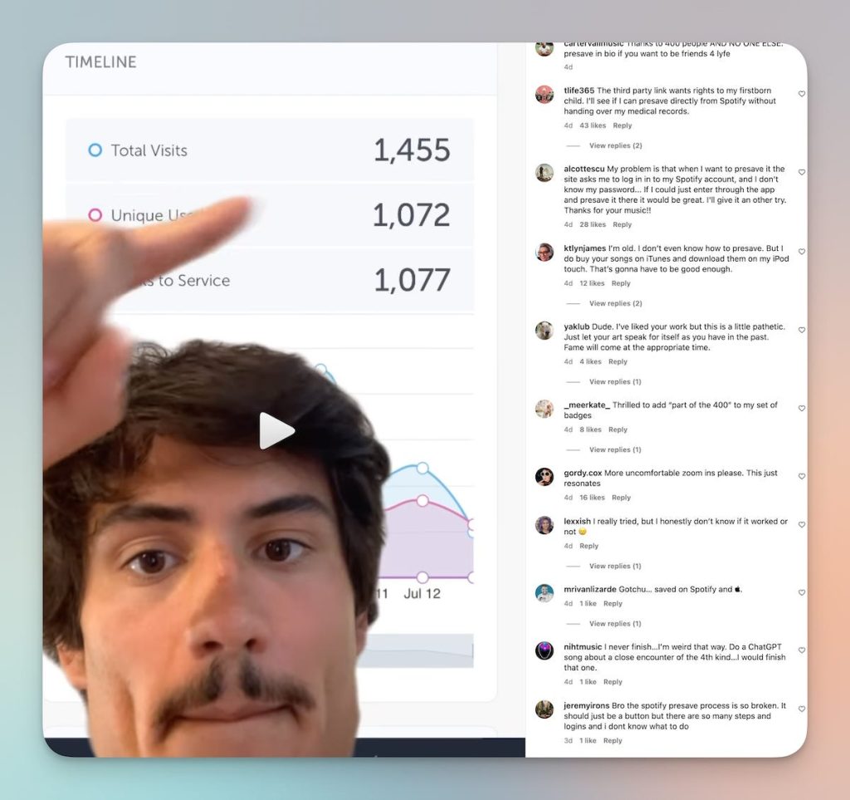This screenshot has height=800, width=850.
Task: Like ktlynjames's comment heart icon
Action: (x=802, y=252)
